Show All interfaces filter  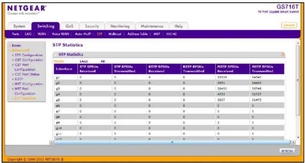pos(103,61)
